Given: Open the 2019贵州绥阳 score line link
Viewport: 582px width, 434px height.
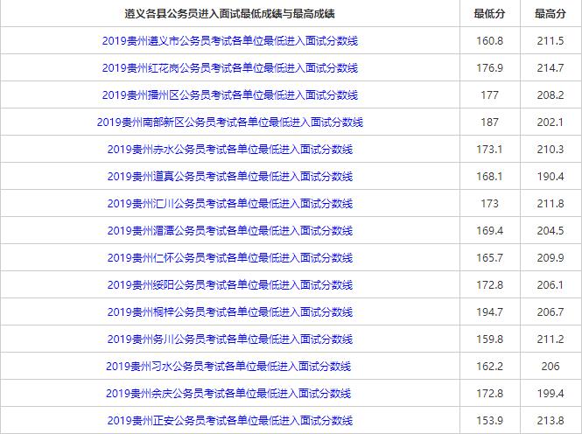Looking at the screenshot, I should (x=229, y=284).
